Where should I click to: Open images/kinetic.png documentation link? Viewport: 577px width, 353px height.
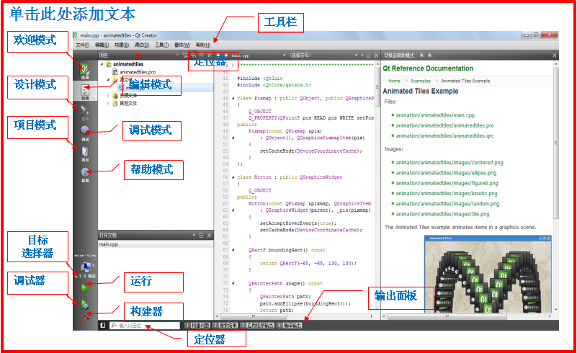click(x=447, y=193)
